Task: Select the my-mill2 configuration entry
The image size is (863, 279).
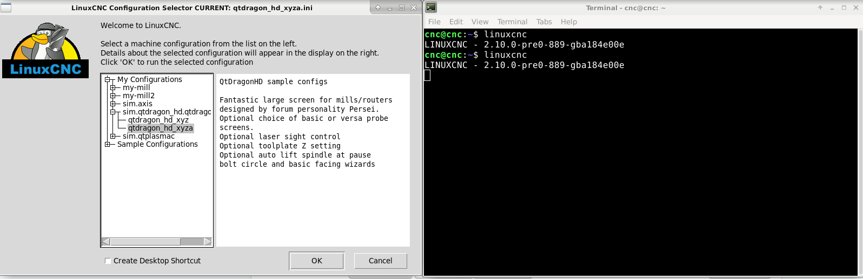Action: point(138,96)
